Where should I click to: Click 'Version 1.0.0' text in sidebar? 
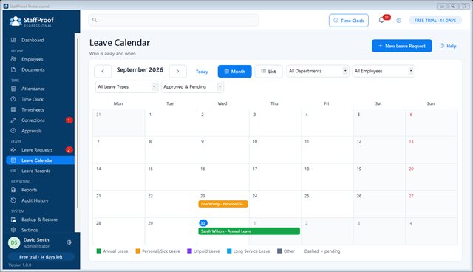tap(20, 265)
